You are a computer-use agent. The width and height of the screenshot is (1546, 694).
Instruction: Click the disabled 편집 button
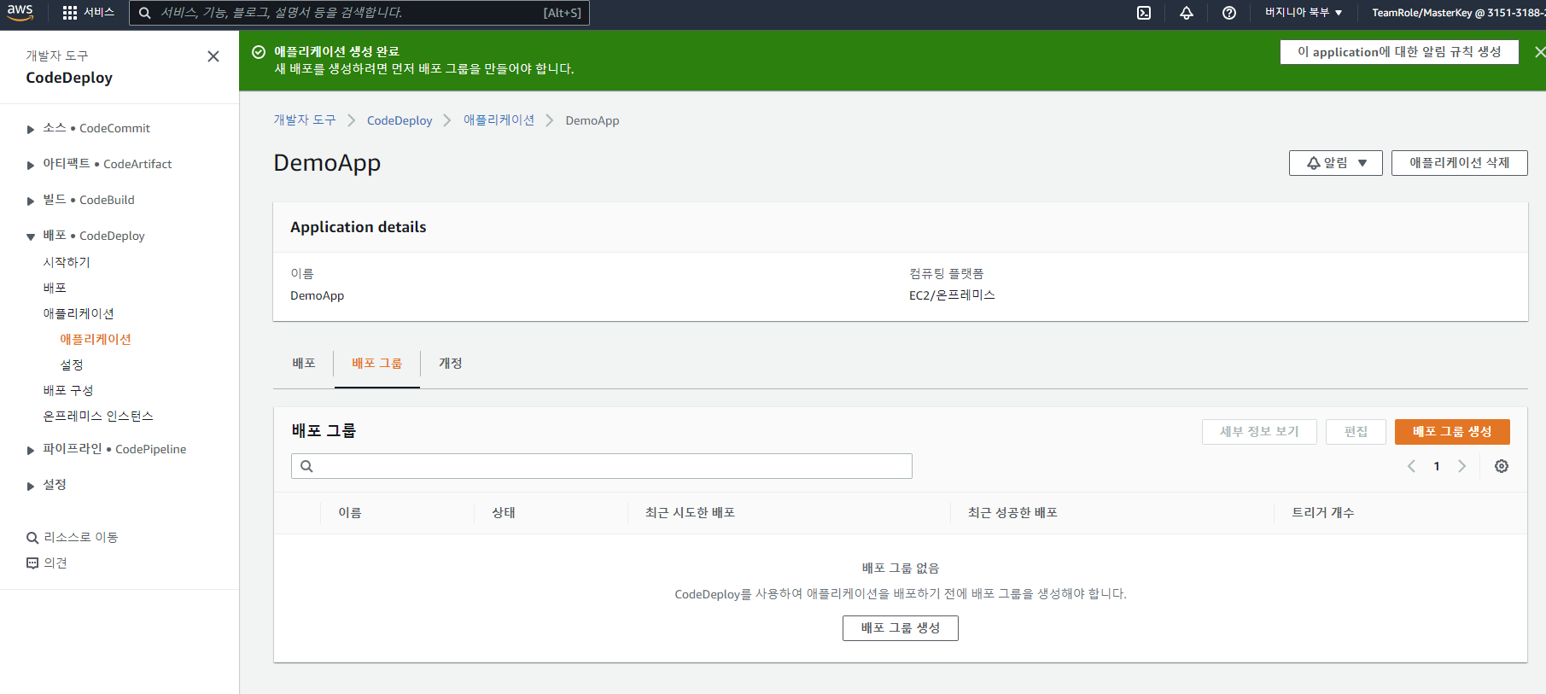click(1356, 432)
